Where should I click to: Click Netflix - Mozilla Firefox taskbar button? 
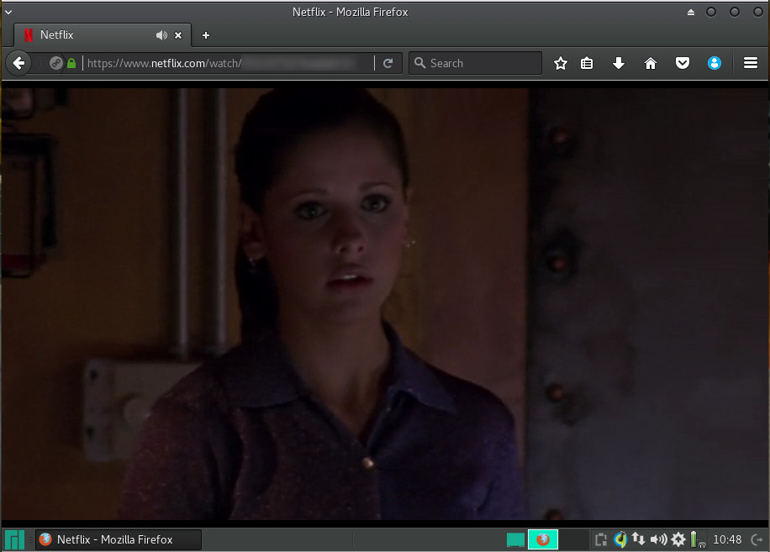[118, 539]
